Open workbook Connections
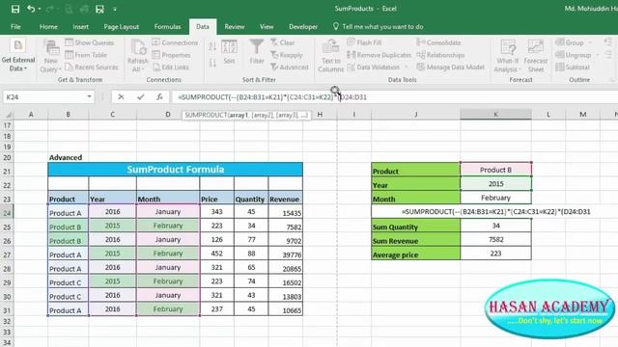Screen dimensions: 618x347 coord(175,42)
